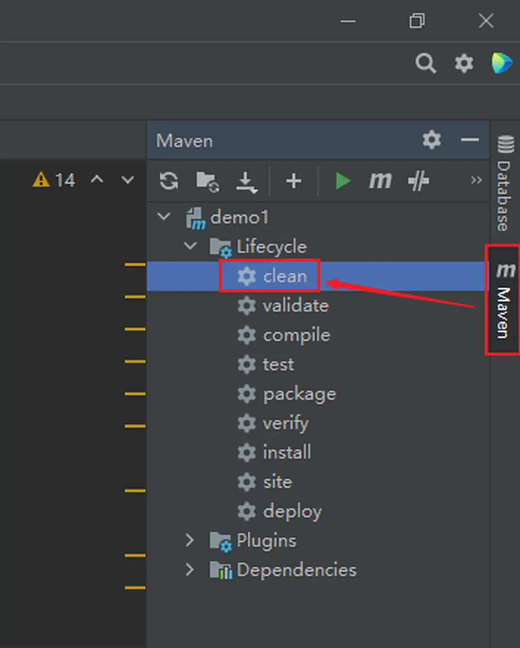Open the Database tool window tab
Screen dimensions: 520x648
tap(504, 184)
